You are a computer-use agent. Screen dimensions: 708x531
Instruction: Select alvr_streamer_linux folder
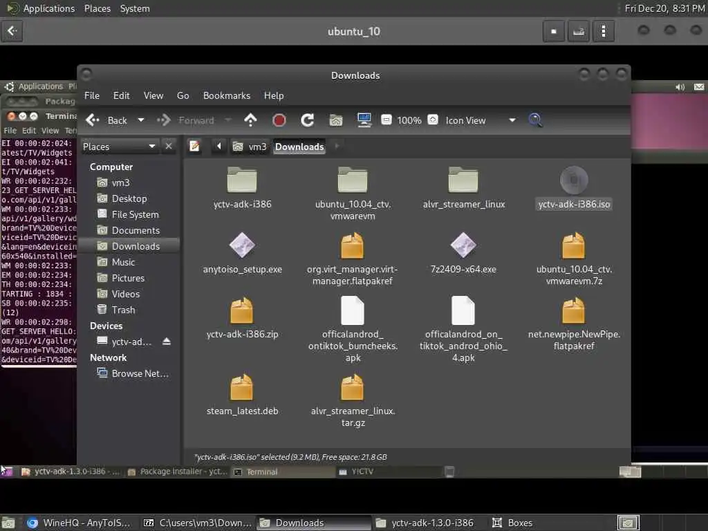pos(463,180)
